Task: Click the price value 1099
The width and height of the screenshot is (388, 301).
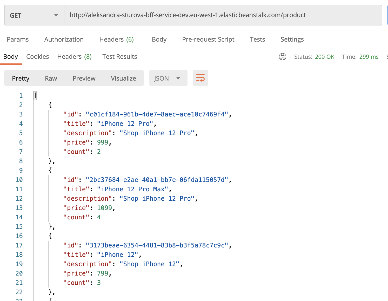Action: [104, 208]
